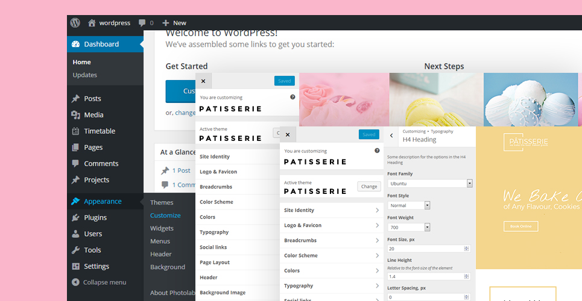Click the About Photolab submenu item
This screenshot has width=582, height=301.
coord(172,293)
